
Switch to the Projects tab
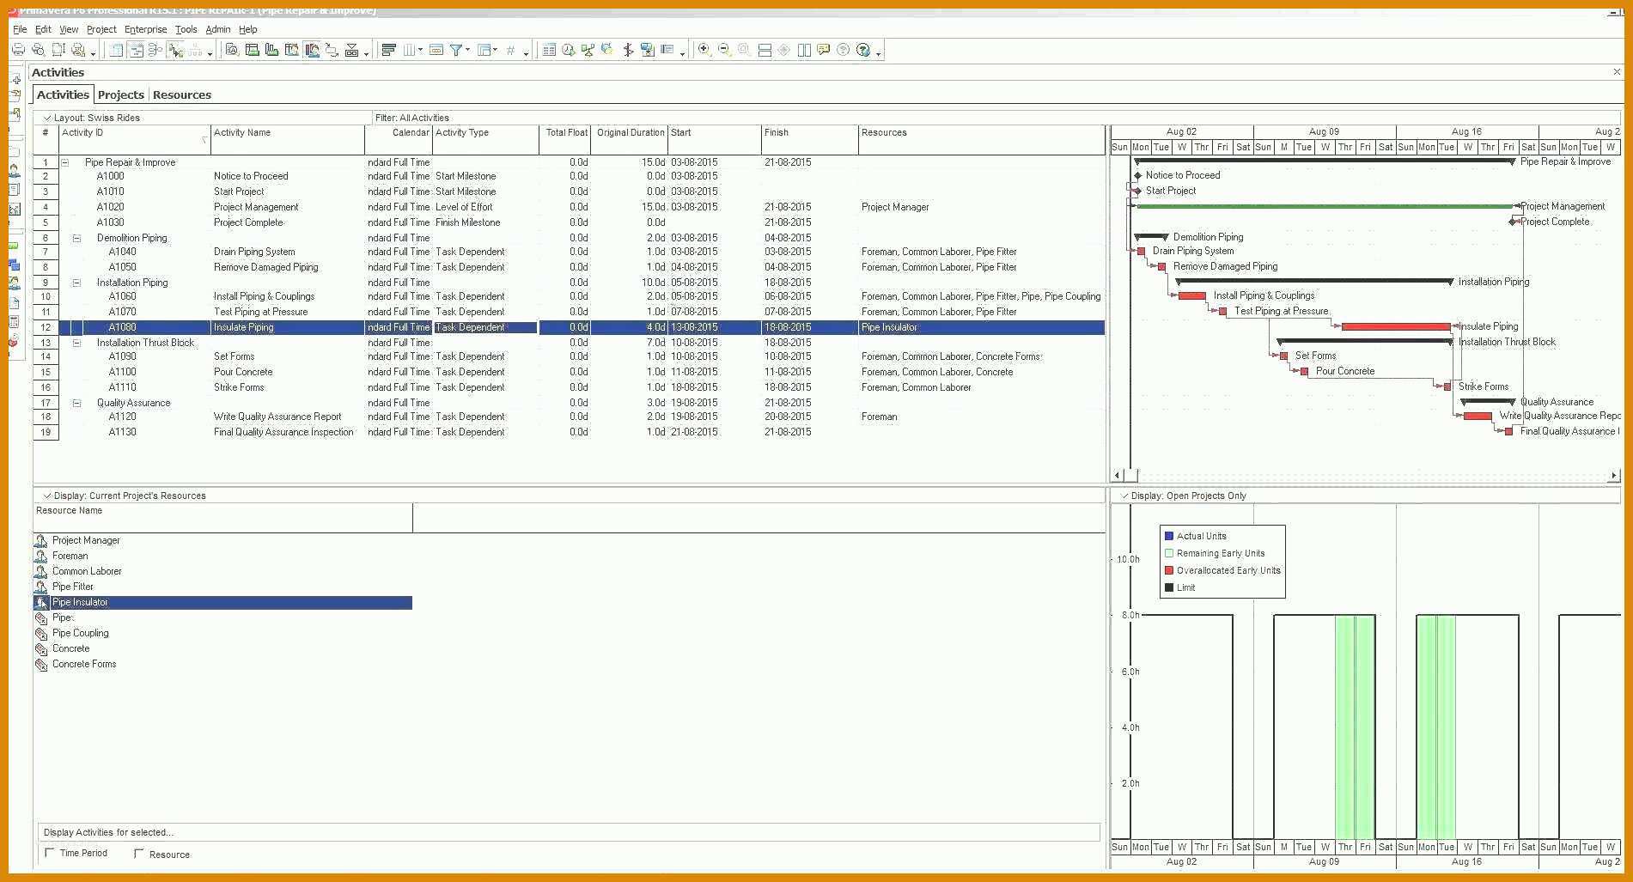120,94
